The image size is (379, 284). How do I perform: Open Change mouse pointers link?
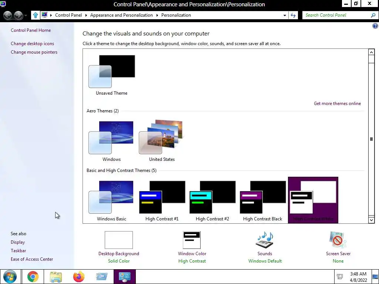pyautogui.click(x=34, y=52)
